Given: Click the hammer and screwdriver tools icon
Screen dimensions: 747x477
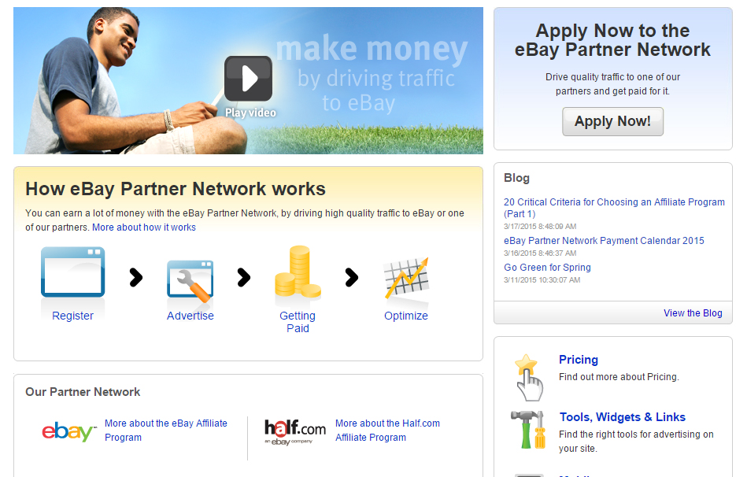Looking at the screenshot, I should point(529,429).
